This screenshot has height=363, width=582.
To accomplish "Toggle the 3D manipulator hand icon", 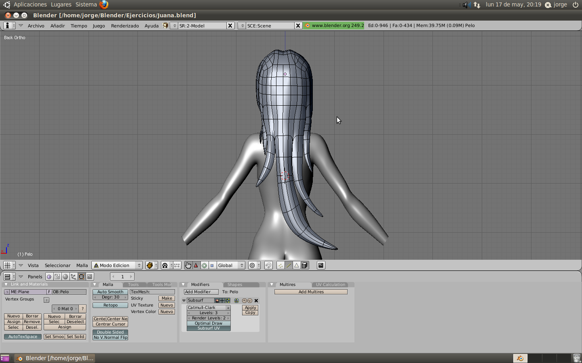I will point(188,265).
